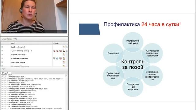Click chat message from Баландин Евгений

tap(17, 97)
